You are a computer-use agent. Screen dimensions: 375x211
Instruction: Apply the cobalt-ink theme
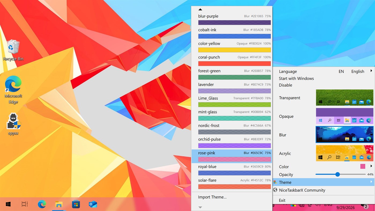pos(232,33)
